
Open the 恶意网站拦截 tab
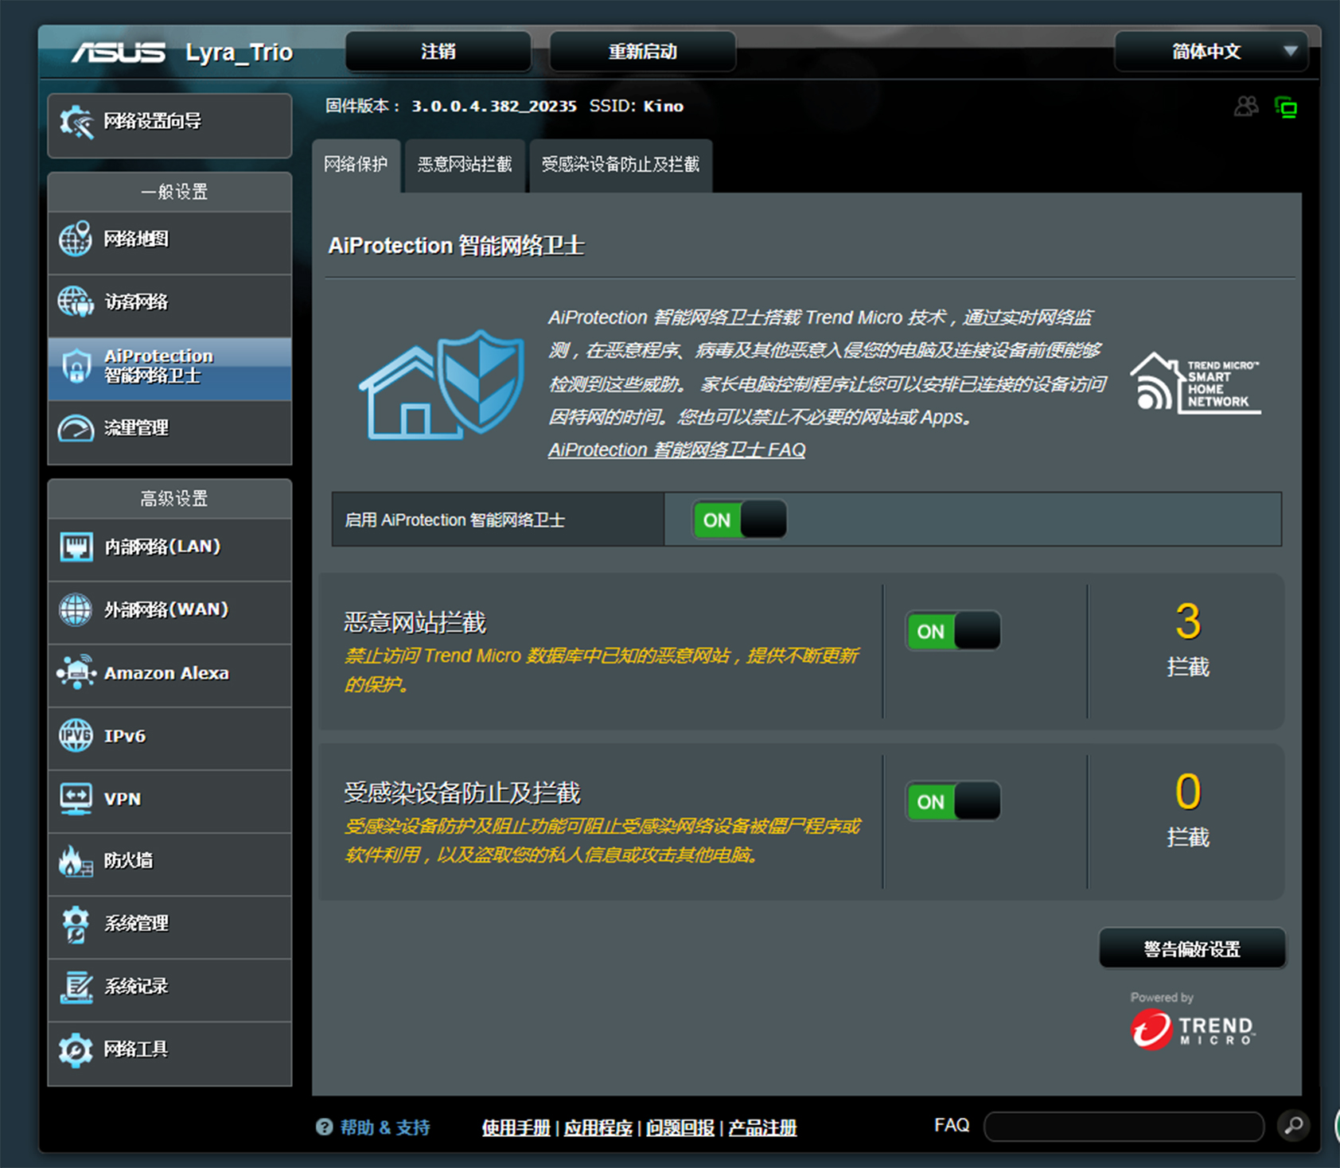465,165
